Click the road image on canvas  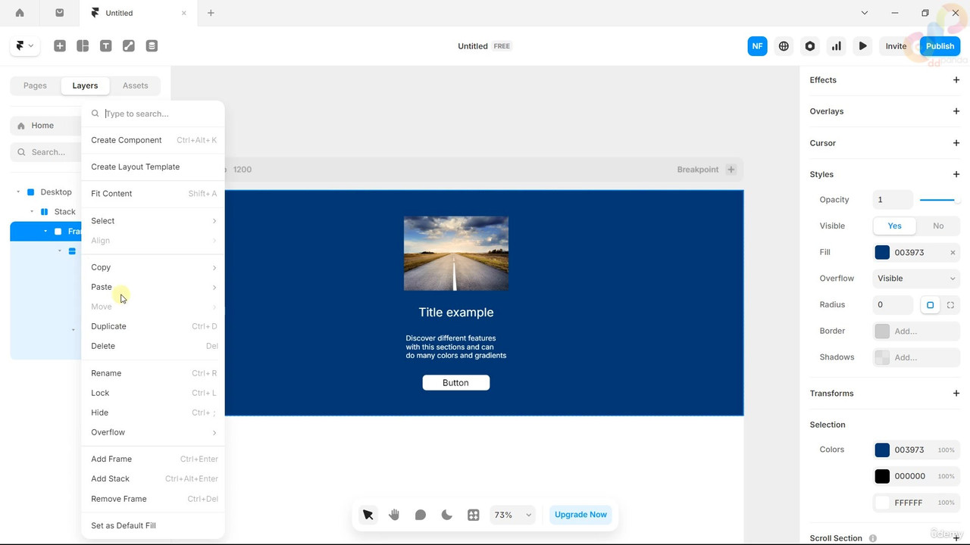456,254
